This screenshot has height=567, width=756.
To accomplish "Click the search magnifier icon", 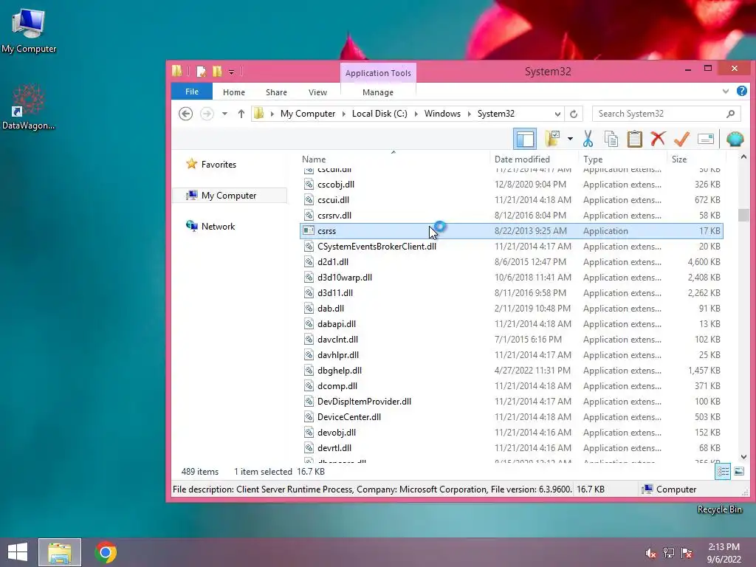I will tap(731, 114).
